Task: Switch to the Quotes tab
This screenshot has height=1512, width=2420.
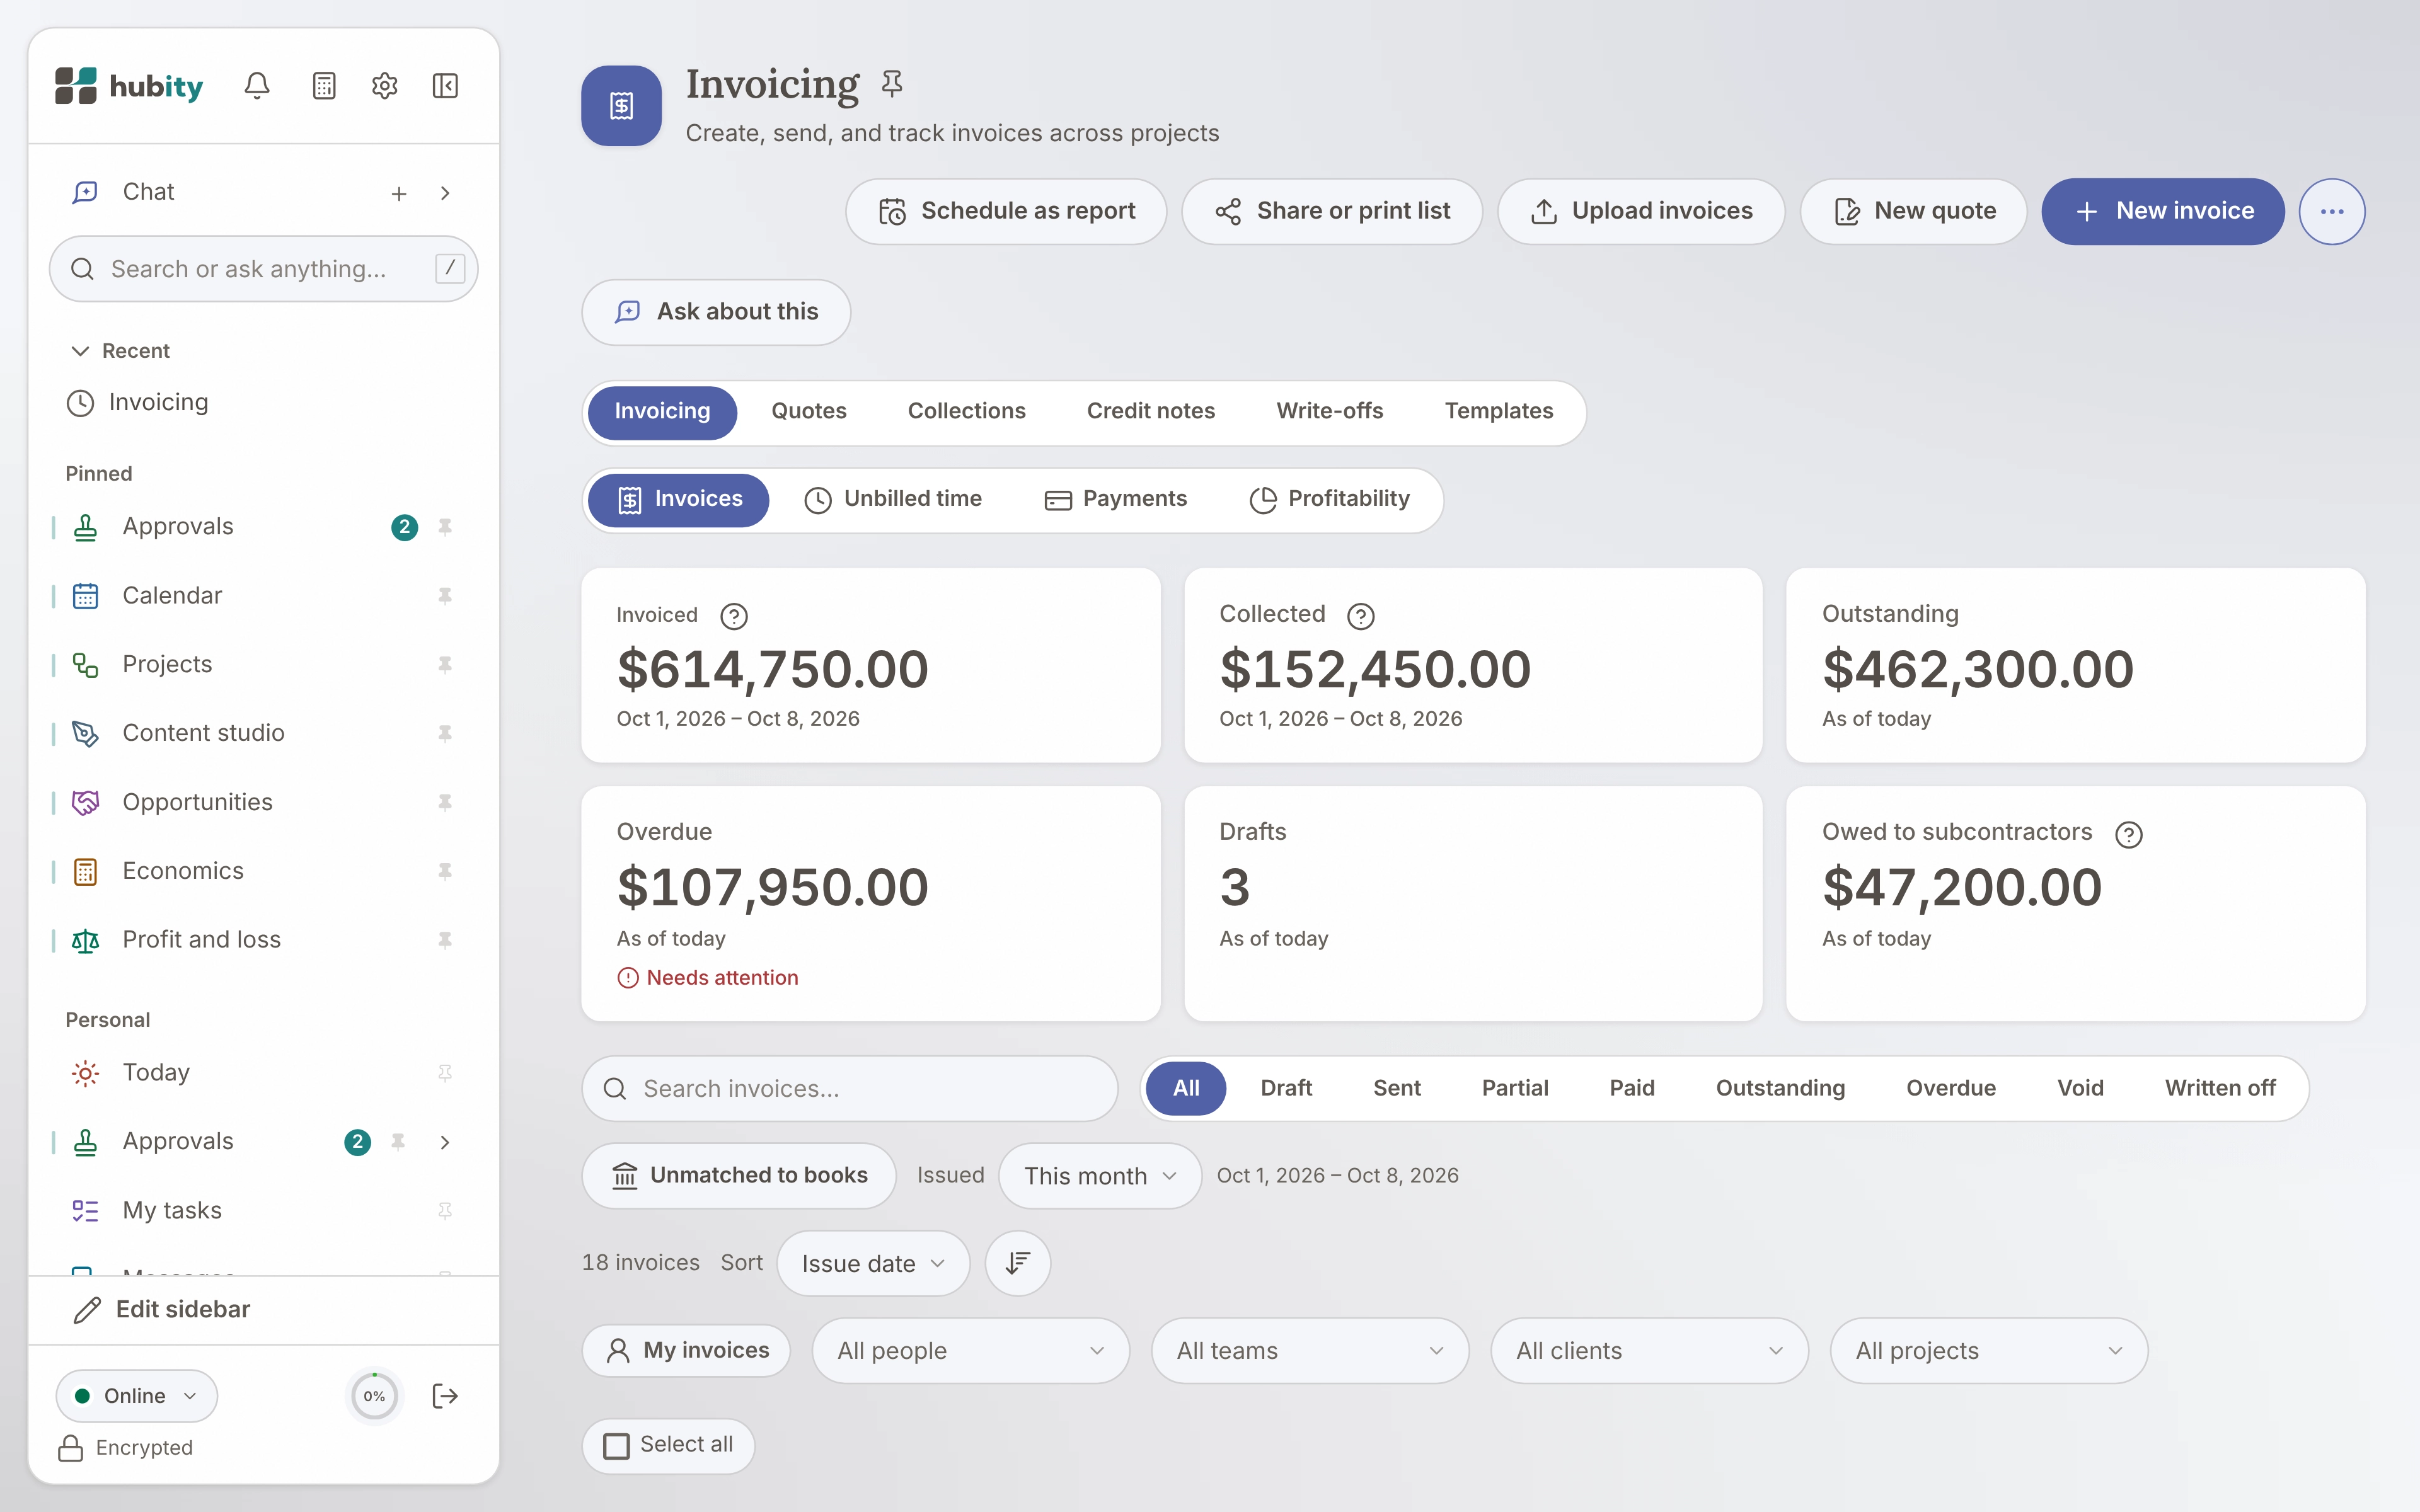Action: tap(808, 411)
